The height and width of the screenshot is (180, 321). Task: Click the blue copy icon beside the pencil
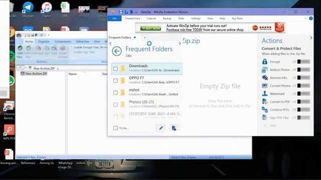(174, 128)
